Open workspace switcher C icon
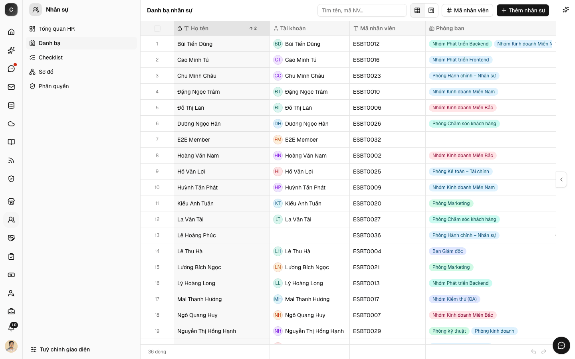575x359 pixels. pyautogui.click(x=11, y=10)
